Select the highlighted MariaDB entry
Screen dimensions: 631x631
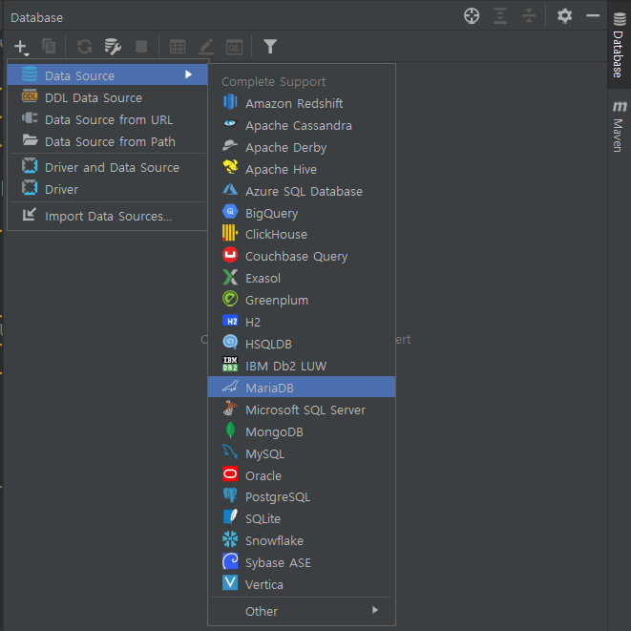point(302,388)
